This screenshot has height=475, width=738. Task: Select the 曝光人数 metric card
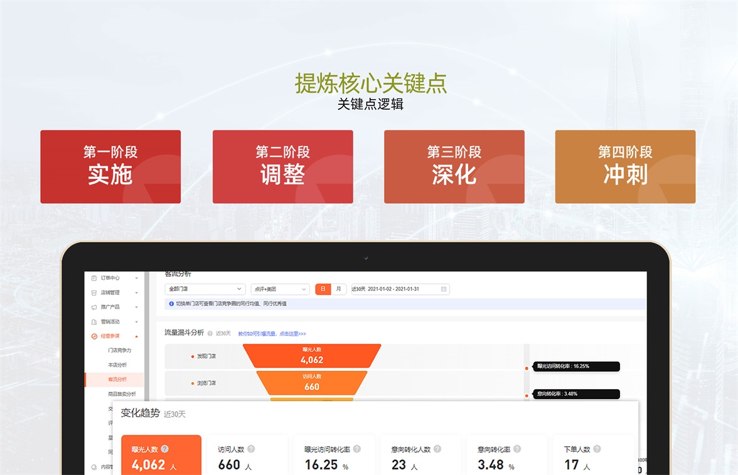click(161, 456)
